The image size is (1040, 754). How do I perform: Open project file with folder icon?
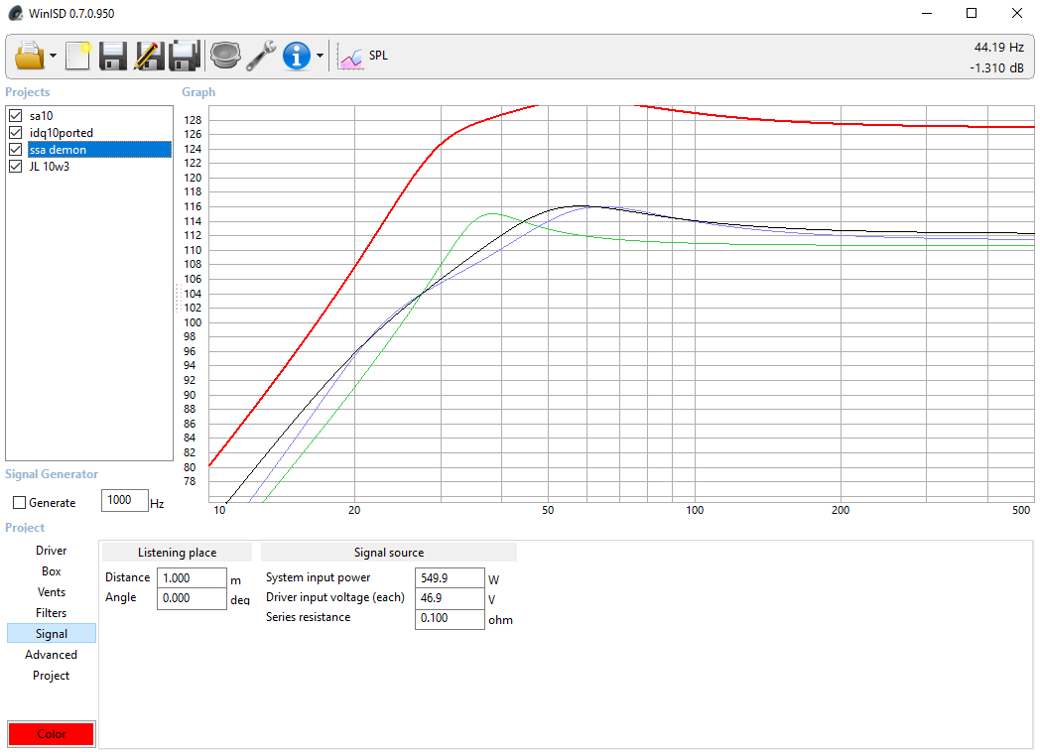point(29,56)
